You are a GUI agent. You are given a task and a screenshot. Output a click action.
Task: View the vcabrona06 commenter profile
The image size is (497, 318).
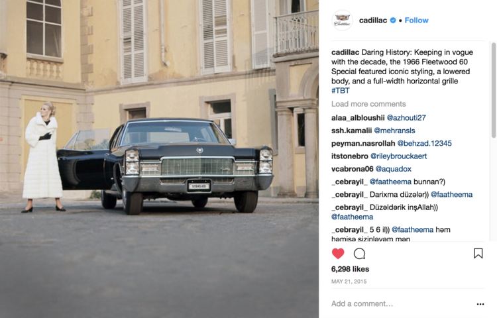pyautogui.click(x=352, y=169)
